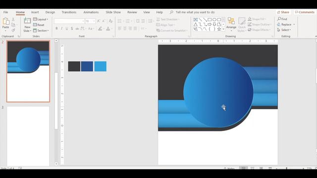The height and width of the screenshot is (178, 317).
Task: Click the Decrease List Level indent icon
Action: (138, 21)
